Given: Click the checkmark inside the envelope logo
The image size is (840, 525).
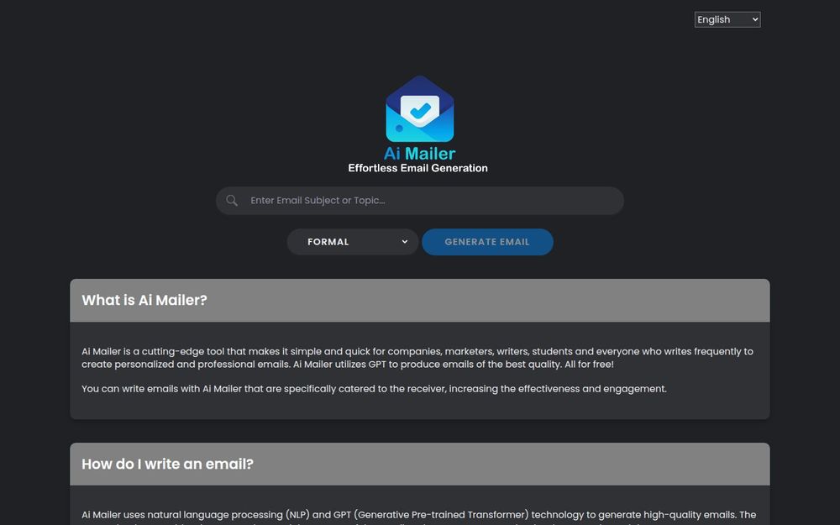Looking at the screenshot, I should click(420, 110).
